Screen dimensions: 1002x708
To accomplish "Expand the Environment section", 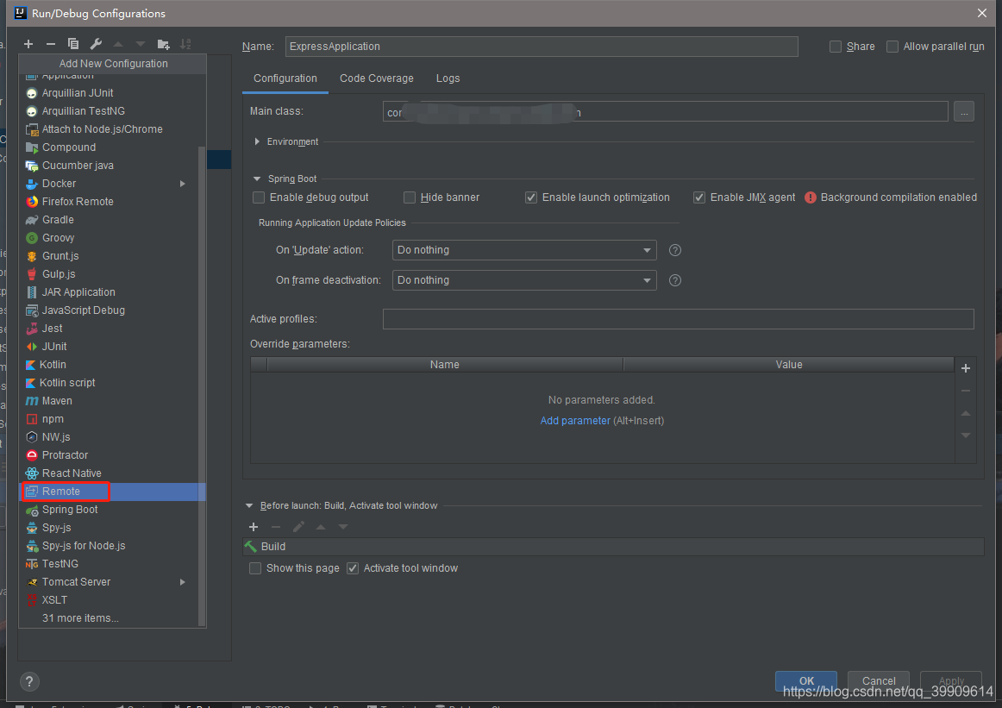I will coord(256,141).
